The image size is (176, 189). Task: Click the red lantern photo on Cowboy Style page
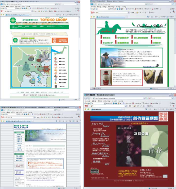(x=106, y=78)
